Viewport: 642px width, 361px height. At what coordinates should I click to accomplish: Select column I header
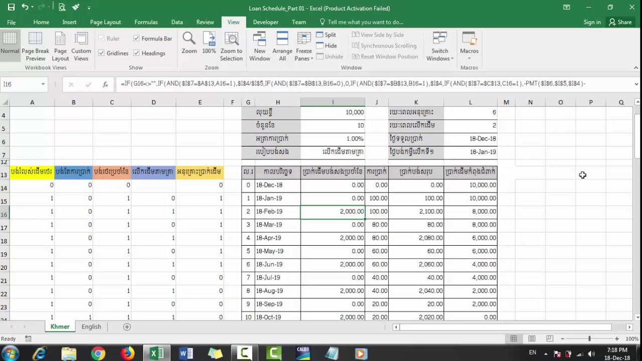click(333, 102)
